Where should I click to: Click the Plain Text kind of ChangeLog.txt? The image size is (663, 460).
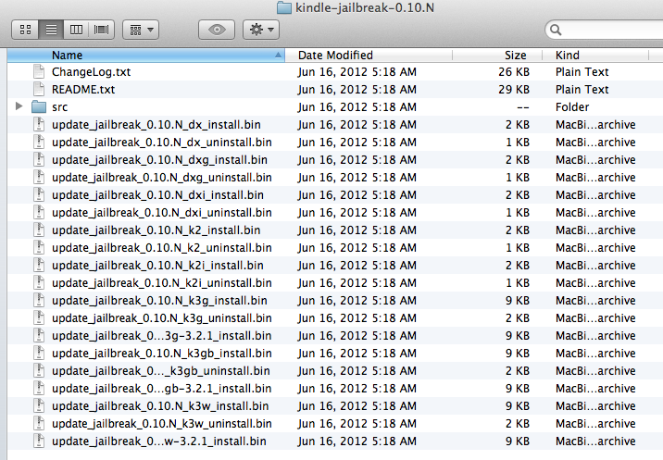(x=582, y=72)
